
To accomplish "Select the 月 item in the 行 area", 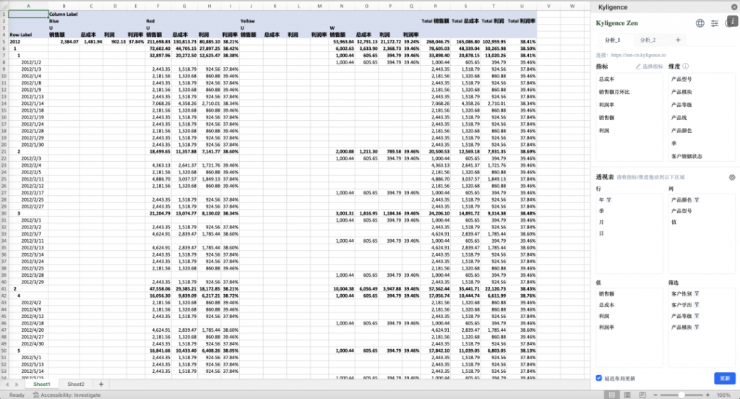I will tap(601, 223).
